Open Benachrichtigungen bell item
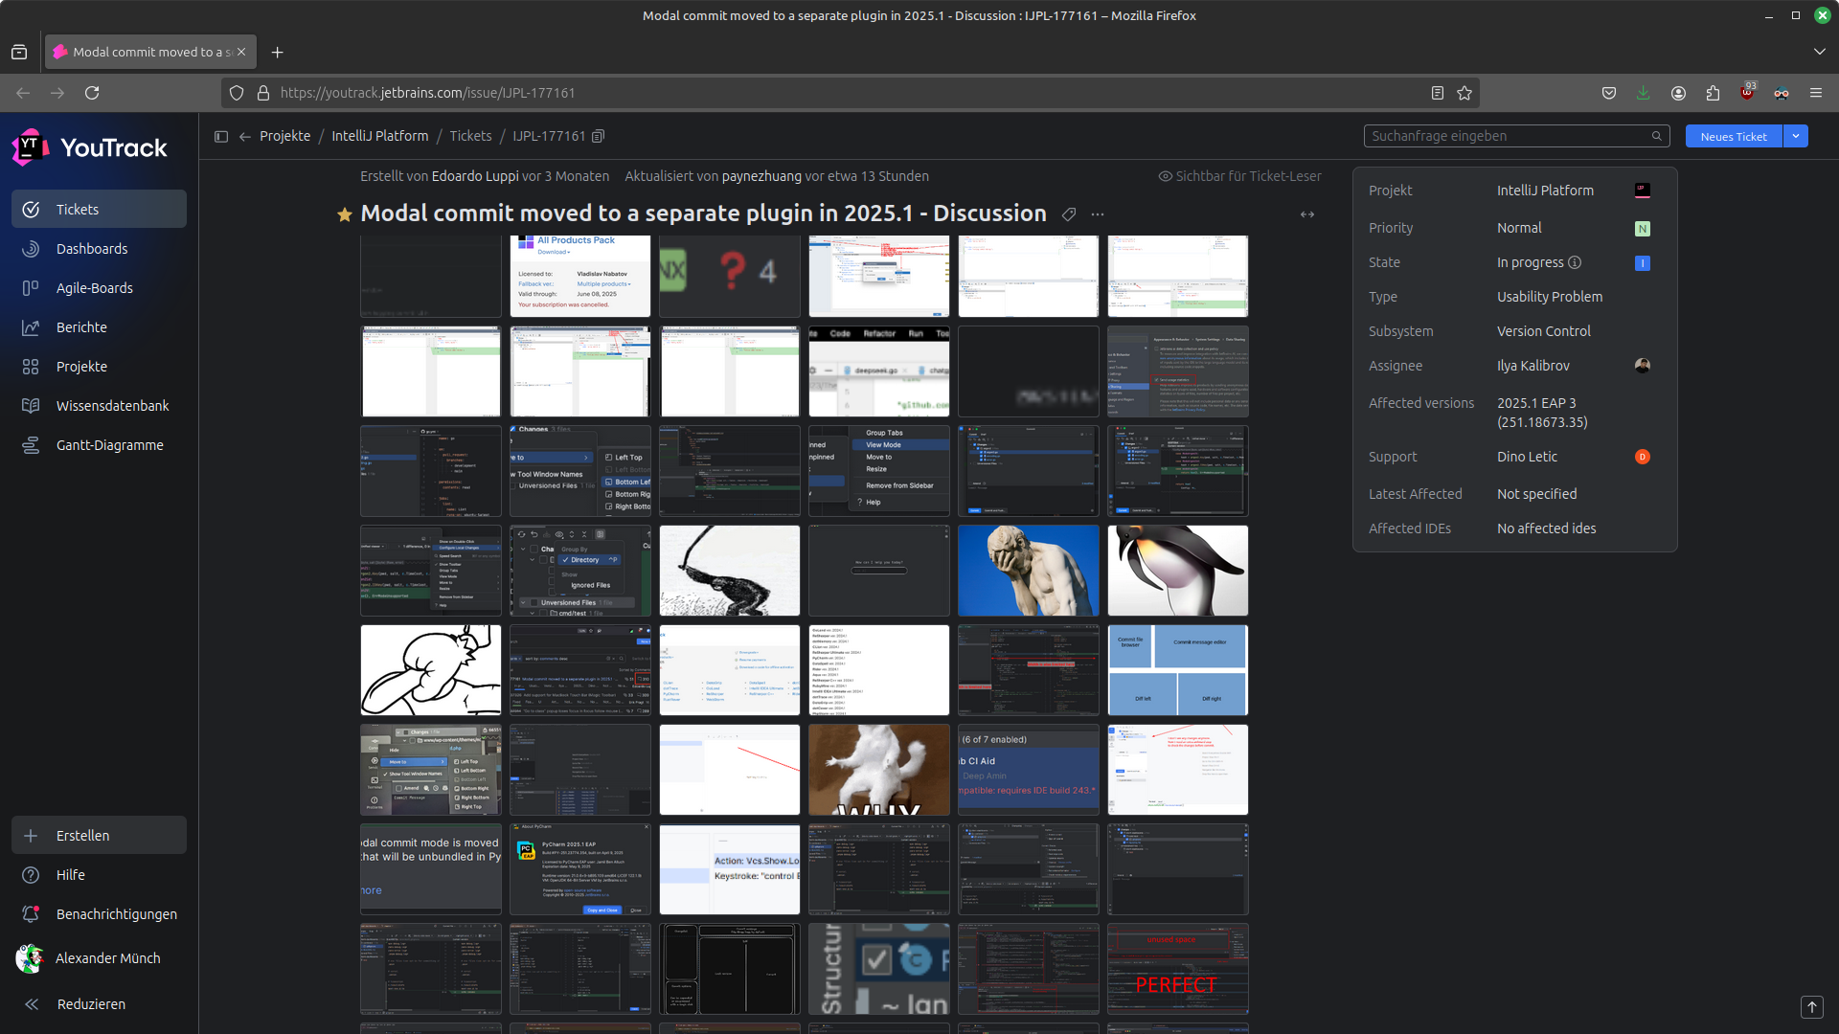Viewport: 1839px width, 1034px height. 99,913
